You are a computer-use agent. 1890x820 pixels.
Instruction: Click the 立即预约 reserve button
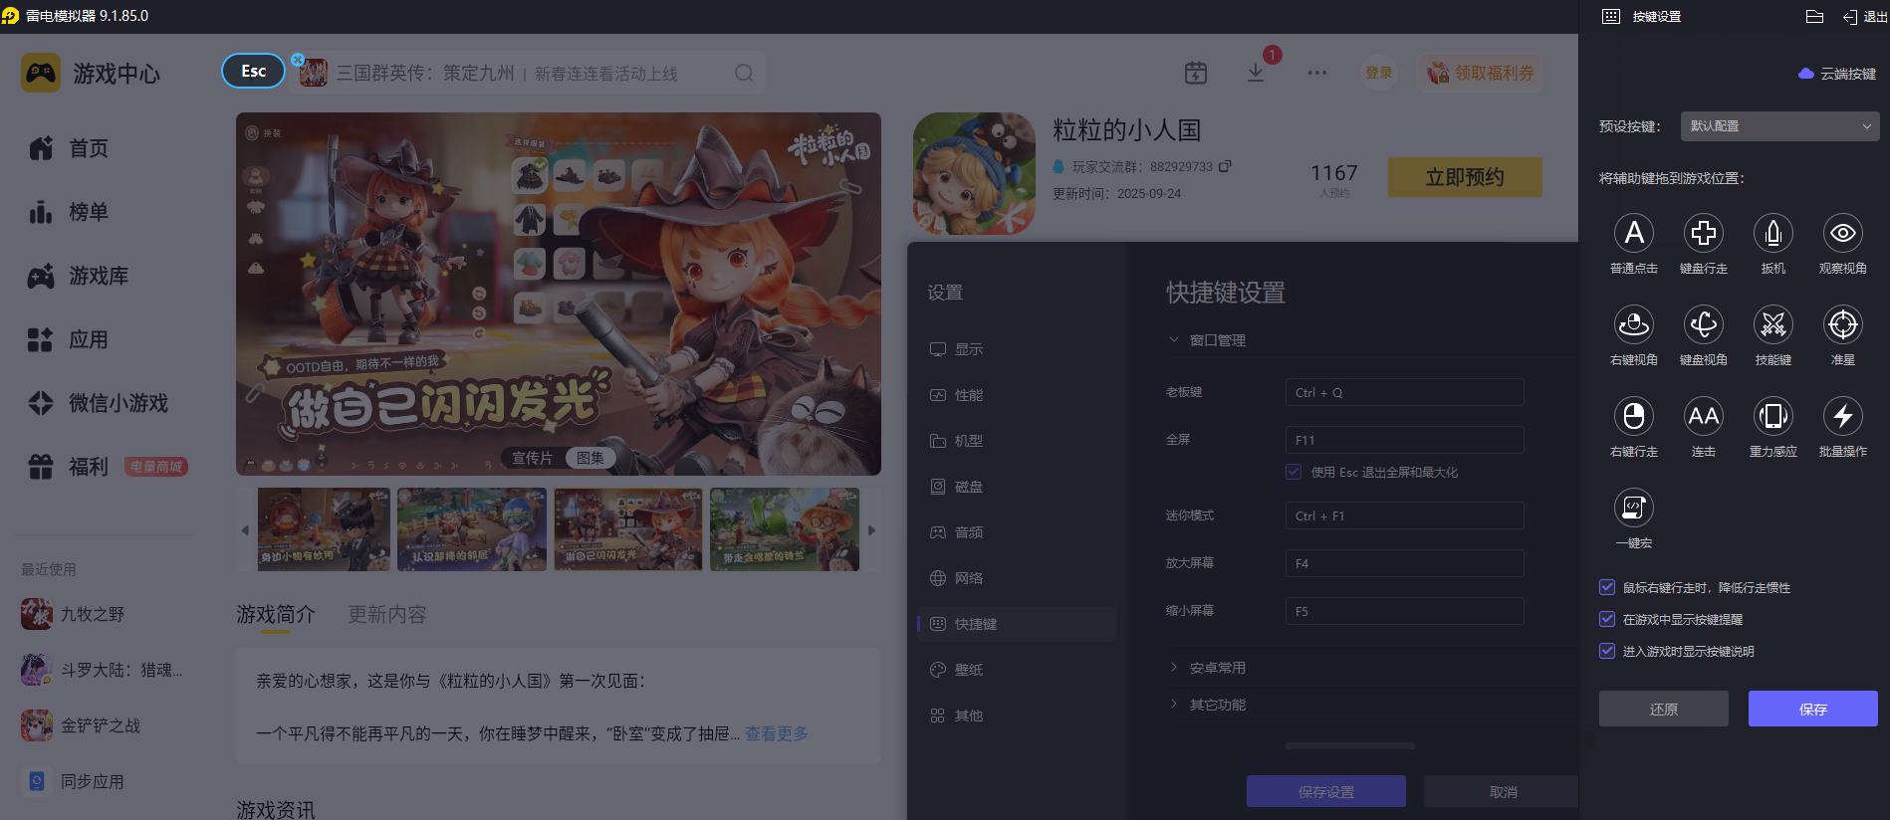[x=1465, y=177]
